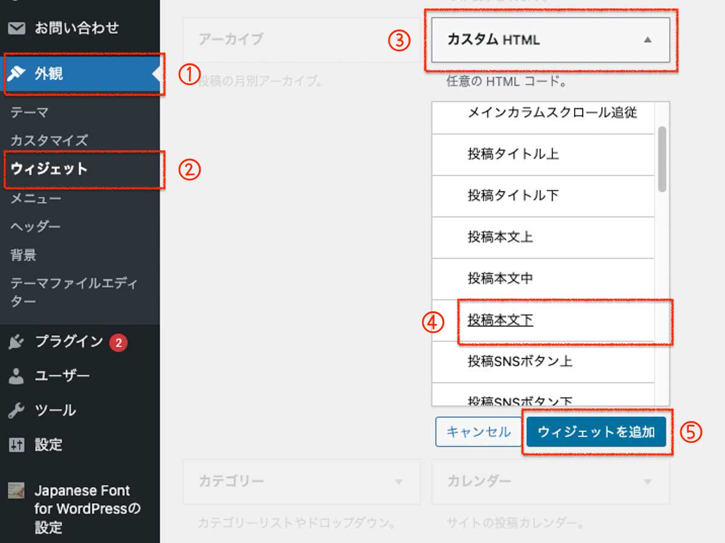Expand the カテゴリー widget dropdown arrow

click(x=399, y=481)
